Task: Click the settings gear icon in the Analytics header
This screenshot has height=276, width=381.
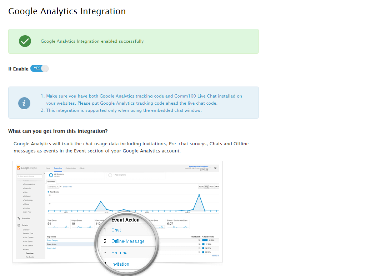Action: (215, 168)
